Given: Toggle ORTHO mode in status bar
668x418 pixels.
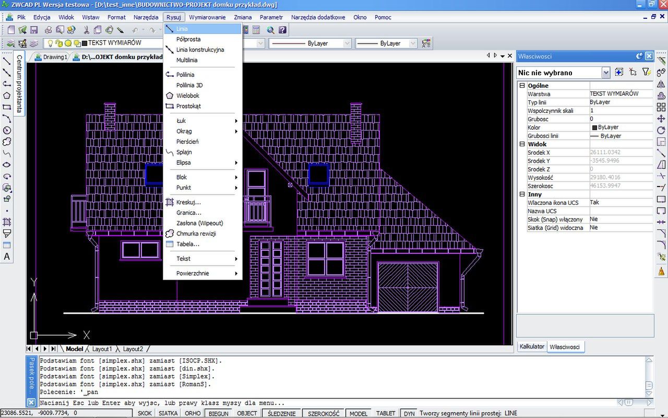Looking at the screenshot, I should coord(193,413).
